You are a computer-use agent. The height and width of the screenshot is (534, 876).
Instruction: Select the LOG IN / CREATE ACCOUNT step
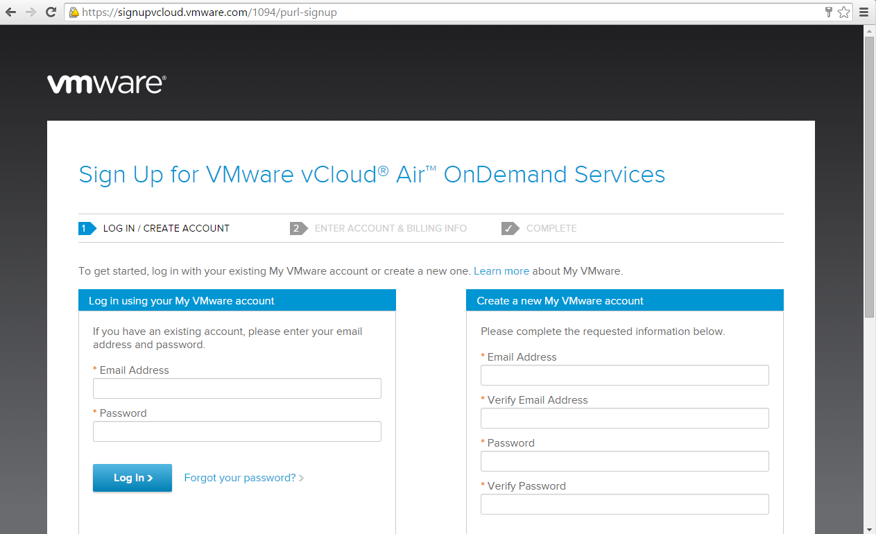pyautogui.click(x=166, y=228)
